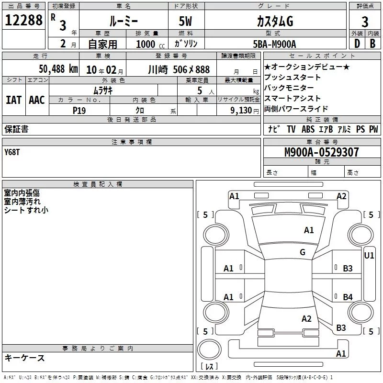Click the model code 5BA-M900A
383x383 pixels.
(274, 44)
